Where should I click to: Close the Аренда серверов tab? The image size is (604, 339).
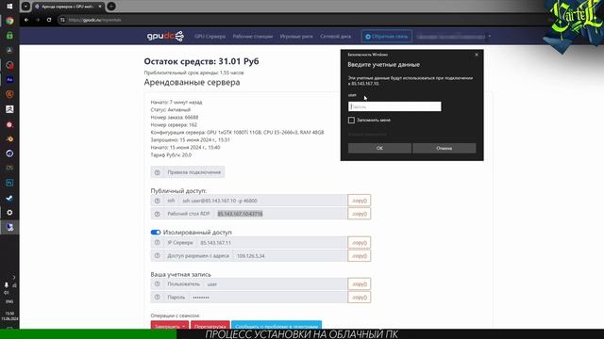(100, 7)
